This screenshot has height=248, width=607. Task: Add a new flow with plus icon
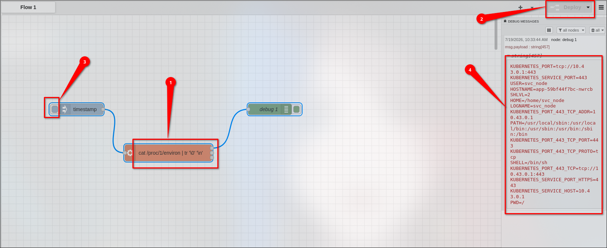tap(520, 7)
